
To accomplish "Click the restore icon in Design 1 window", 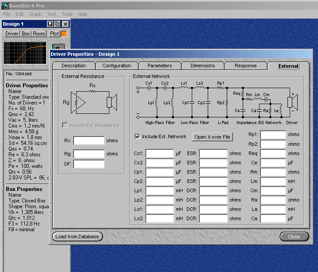I will (x=58, y=24).
